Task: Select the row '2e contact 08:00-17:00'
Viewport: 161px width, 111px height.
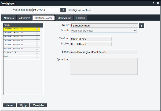Action: click(x=22, y=33)
